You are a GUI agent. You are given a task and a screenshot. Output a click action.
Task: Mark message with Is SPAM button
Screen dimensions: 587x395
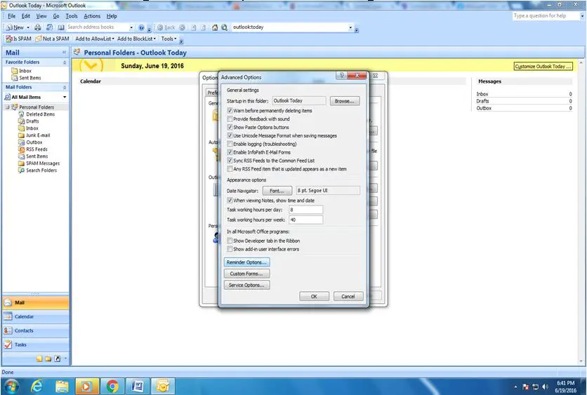[19, 39]
